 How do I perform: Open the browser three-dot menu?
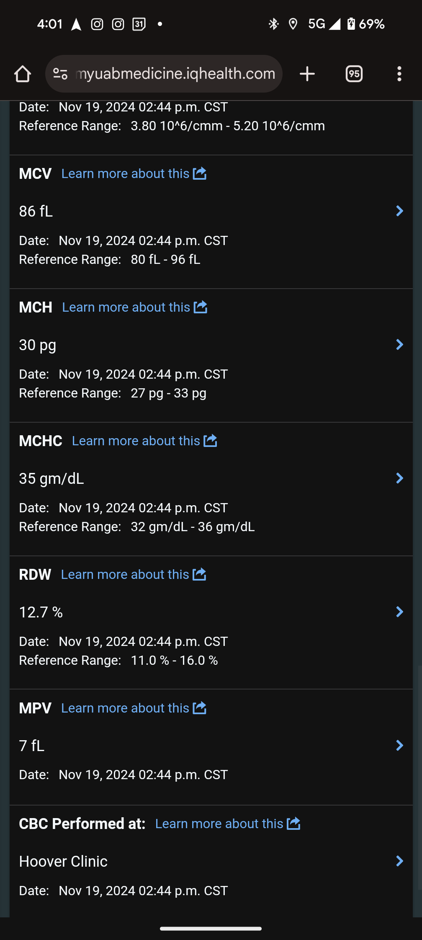(x=399, y=74)
